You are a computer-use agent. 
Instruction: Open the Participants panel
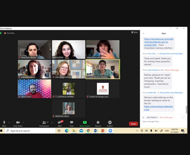[44, 123]
